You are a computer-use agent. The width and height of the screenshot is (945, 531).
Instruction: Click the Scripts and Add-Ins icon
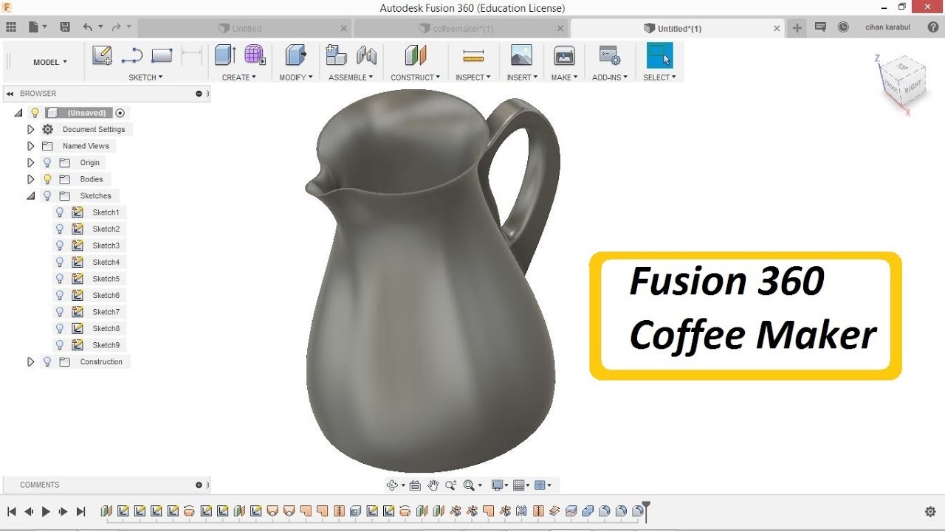(610, 55)
